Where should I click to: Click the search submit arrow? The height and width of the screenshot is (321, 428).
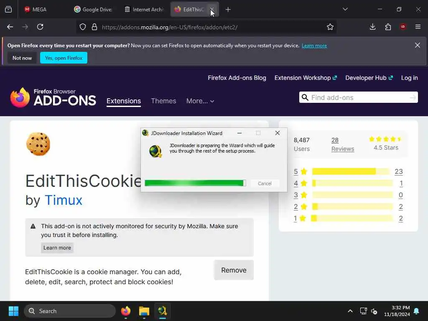(x=413, y=97)
